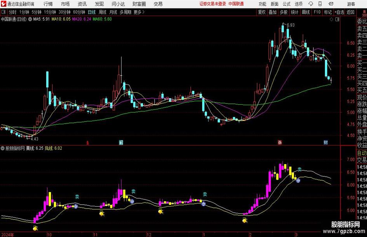The width and height of the screenshot is (367, 237).
Task: Expand the 中国联通(日线) indicator dropdown
Action: tap(30, 19)
